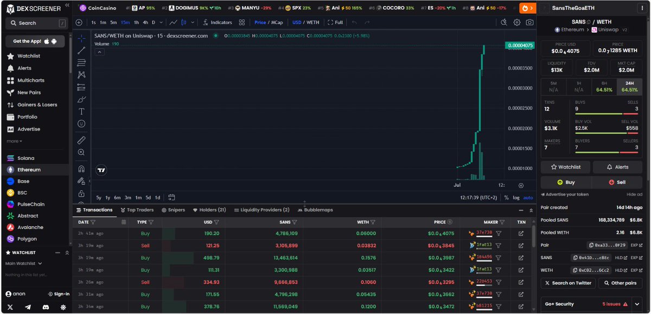Toggle Full screen chart mode

[x=335, y=22]
